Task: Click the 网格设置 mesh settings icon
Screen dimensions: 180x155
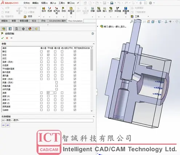Action: click(71, 11)
